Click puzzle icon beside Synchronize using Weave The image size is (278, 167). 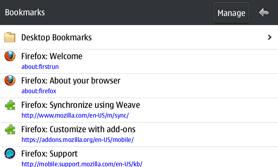tap(10, 105)
